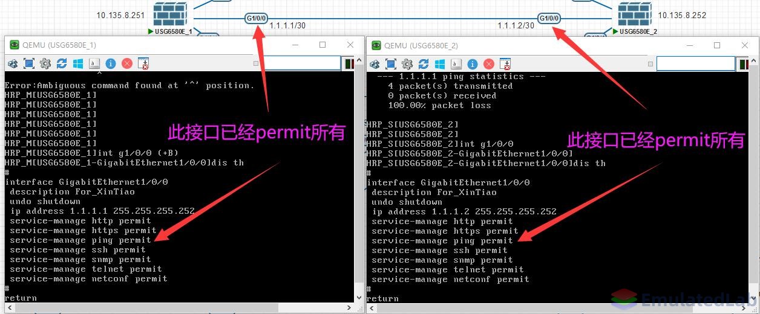Send Windows key in USG6580E_1 window
This screenshot has width=760, height=314.
[x=78, y=63]
